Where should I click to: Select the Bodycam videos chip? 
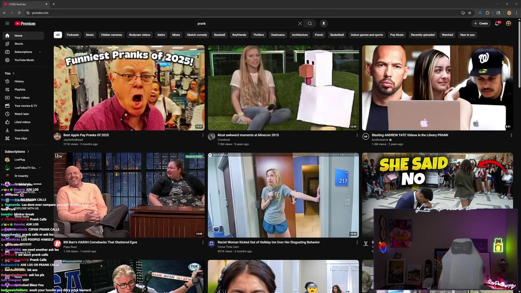pyautogui.click(x=140, y=35)
